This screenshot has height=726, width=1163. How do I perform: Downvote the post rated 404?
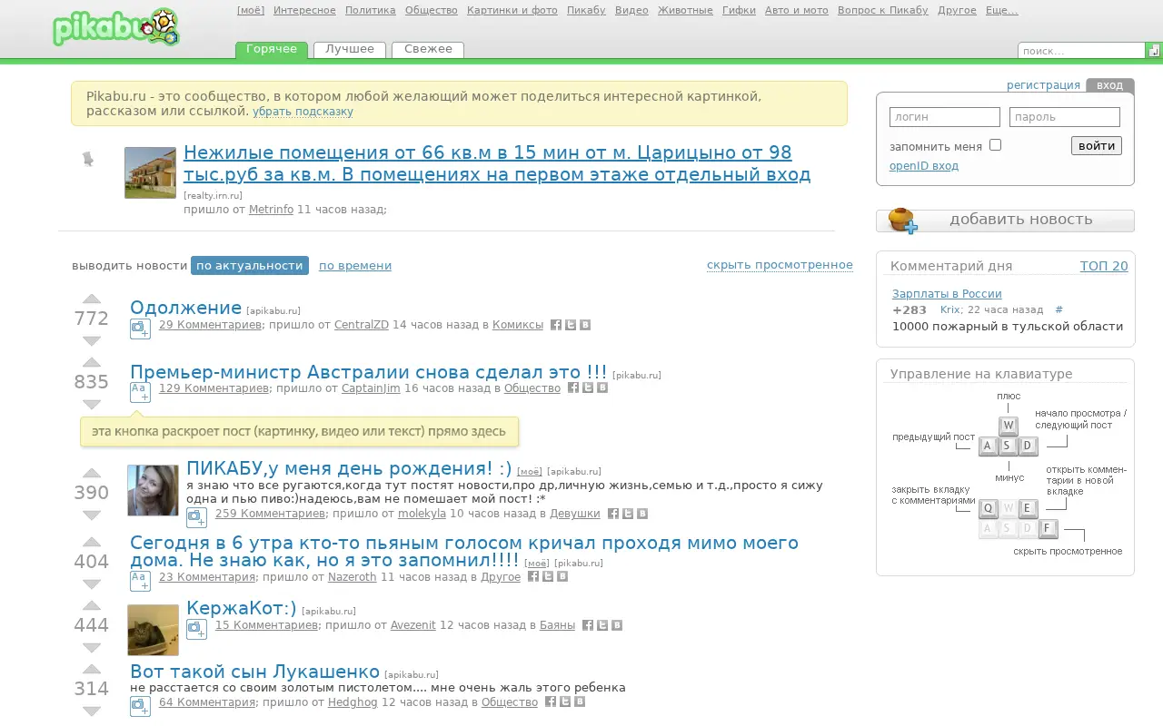[x=92, y=584]
